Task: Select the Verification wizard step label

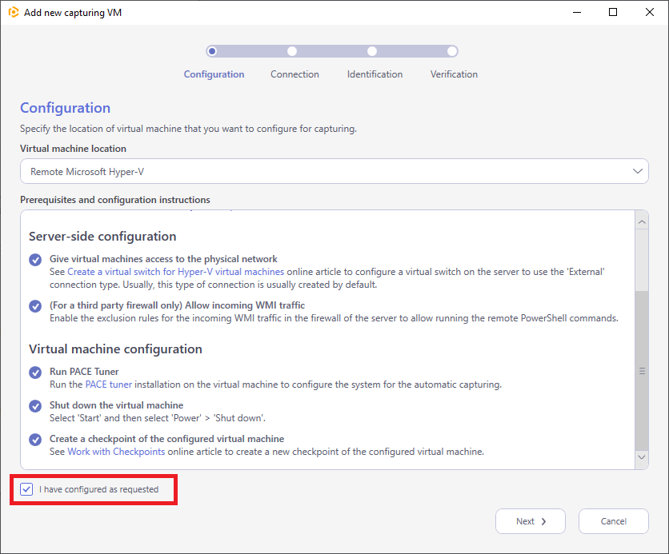Action: (x=454, y=74)
